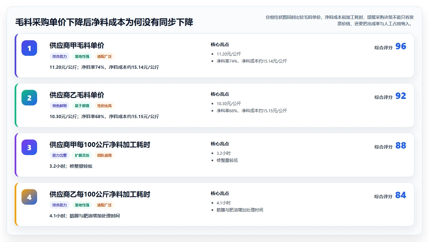This screenshot has height=242, width=429.
Task: Click the bullet 净料率68%，净料成本约15.15元/公斤
Action: point(252,111)
